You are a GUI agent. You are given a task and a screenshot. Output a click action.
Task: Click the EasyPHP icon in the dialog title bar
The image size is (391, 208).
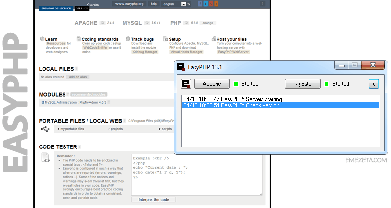click(181, 67)
